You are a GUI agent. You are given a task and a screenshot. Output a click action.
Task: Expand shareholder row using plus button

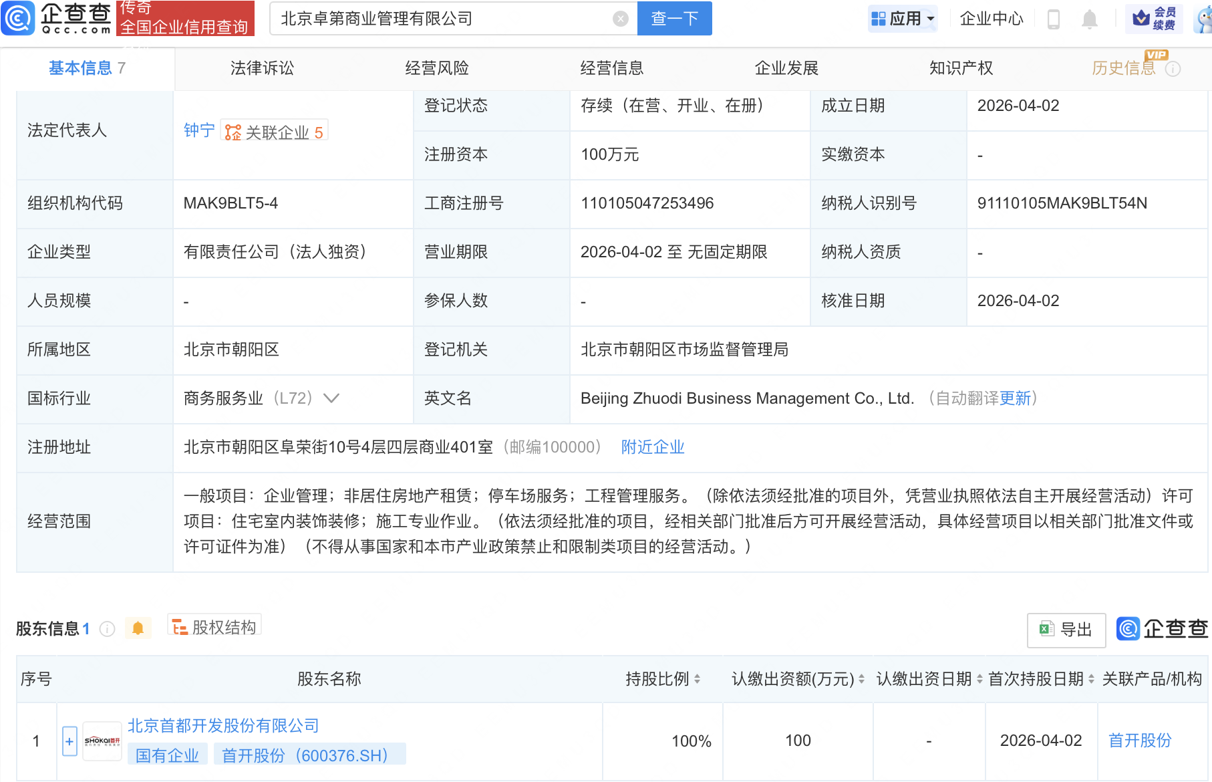pyautogui.click(x=69, y=741)
